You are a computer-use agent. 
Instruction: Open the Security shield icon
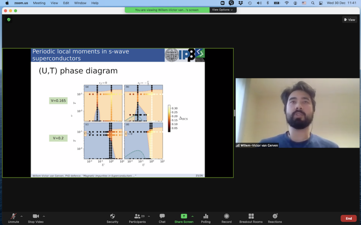click(112, 216)
